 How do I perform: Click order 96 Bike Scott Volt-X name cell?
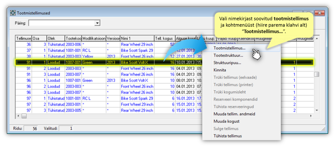click(137, 81)
